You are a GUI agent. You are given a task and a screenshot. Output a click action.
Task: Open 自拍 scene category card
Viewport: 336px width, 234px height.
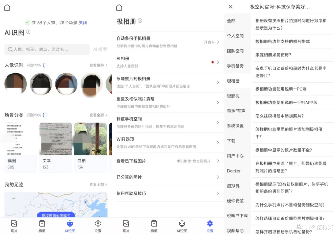(x=91, y=147)
